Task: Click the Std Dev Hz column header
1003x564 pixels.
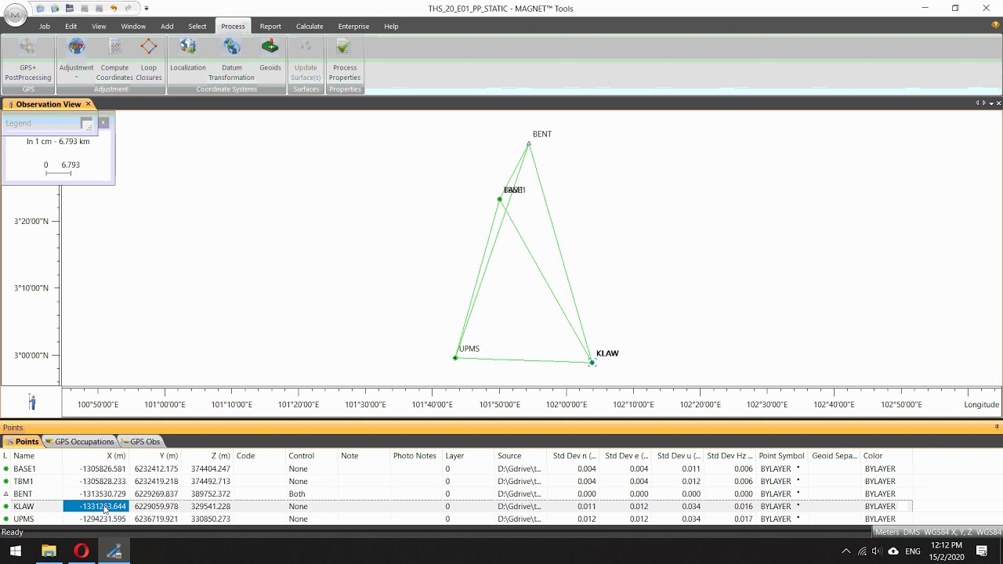Action: (x=730, y=456)
